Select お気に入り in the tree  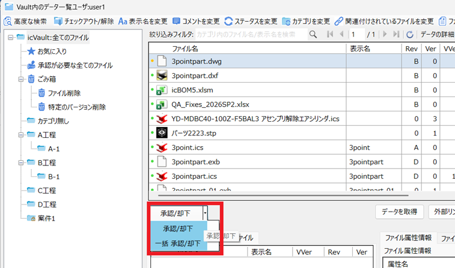(52, 51)
